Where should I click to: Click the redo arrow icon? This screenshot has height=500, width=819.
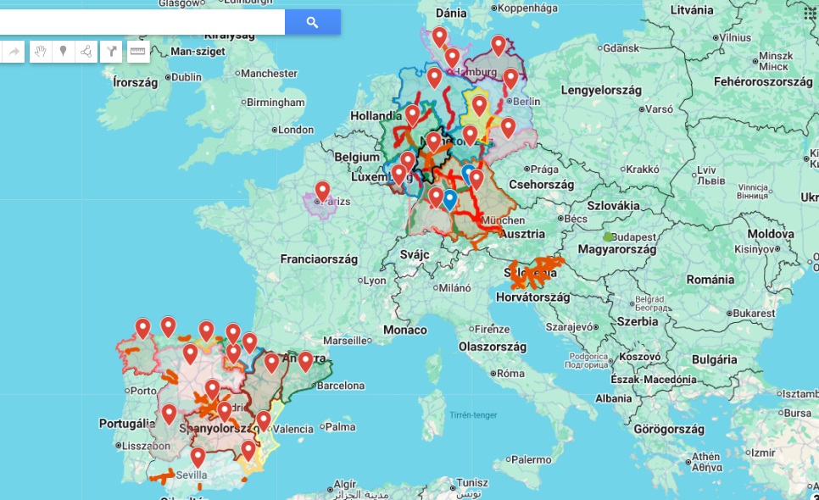[14, 53]
